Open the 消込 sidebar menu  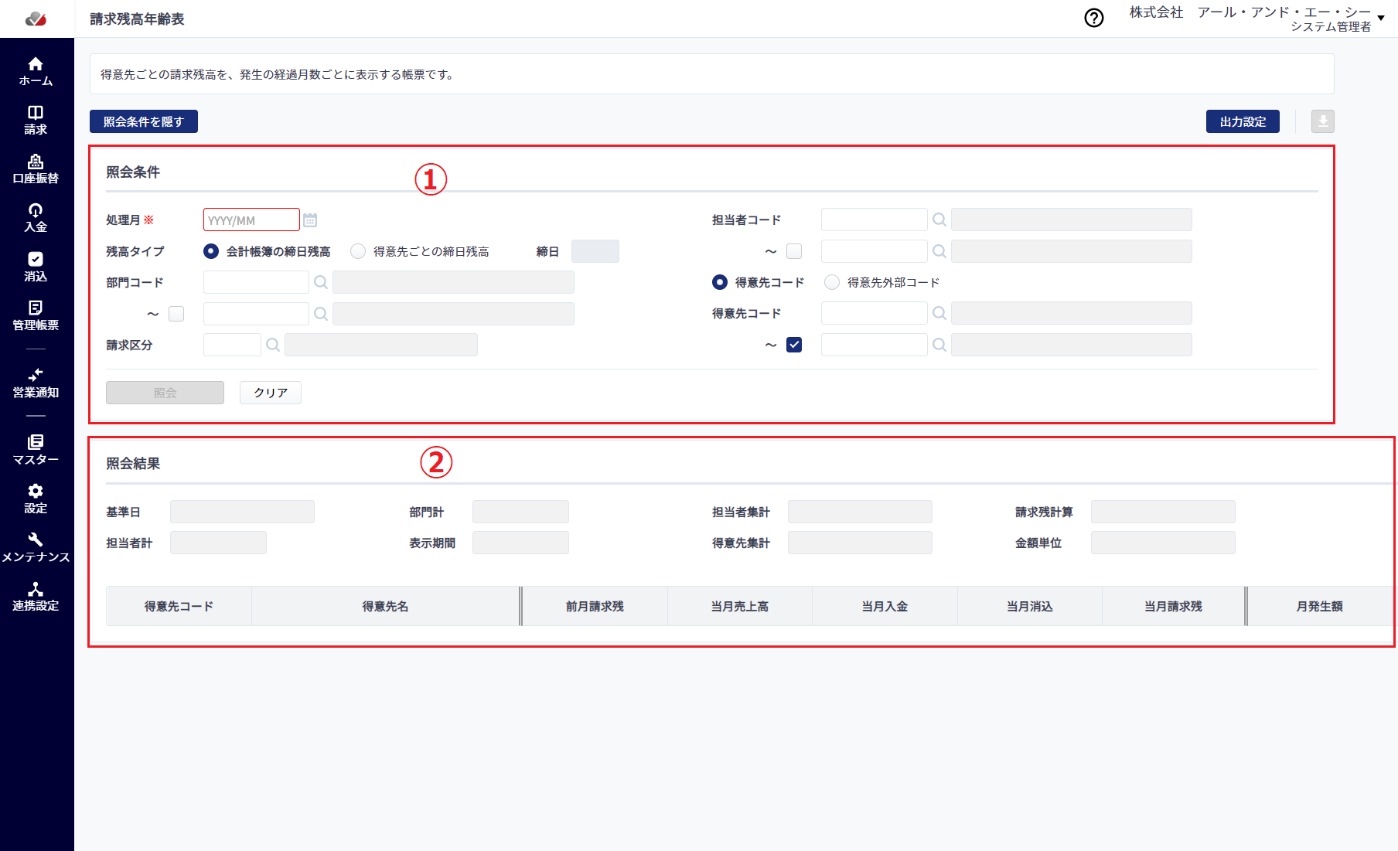36,267
